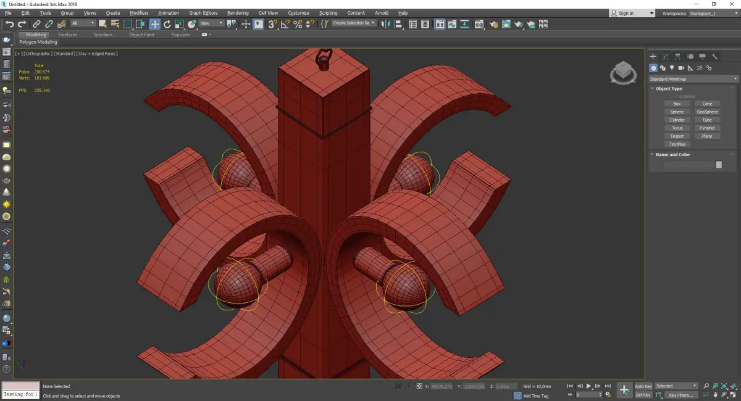Open Render Setup icon
Image resolution: width=741 pixels, height=401 pixels.
coord(493,24)
